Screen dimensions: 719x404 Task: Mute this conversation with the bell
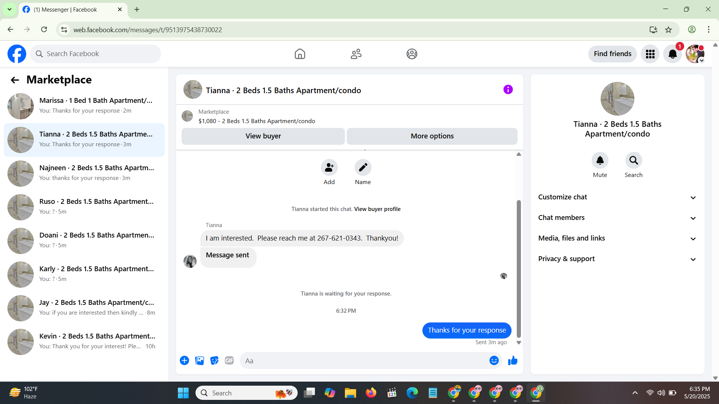click(600, 160)
